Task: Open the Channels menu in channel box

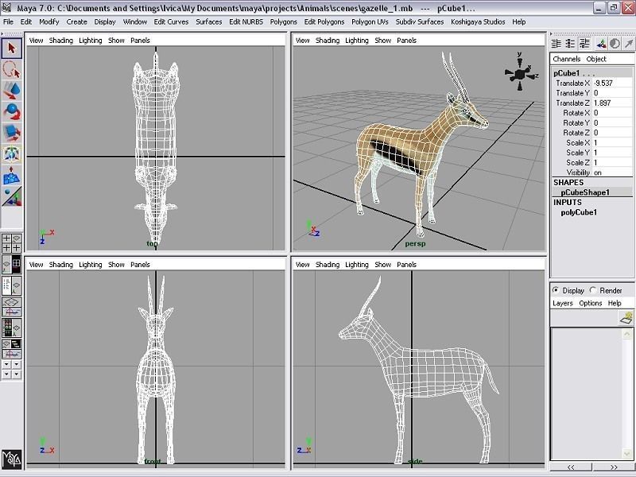Action: click(x=566, y=59)
